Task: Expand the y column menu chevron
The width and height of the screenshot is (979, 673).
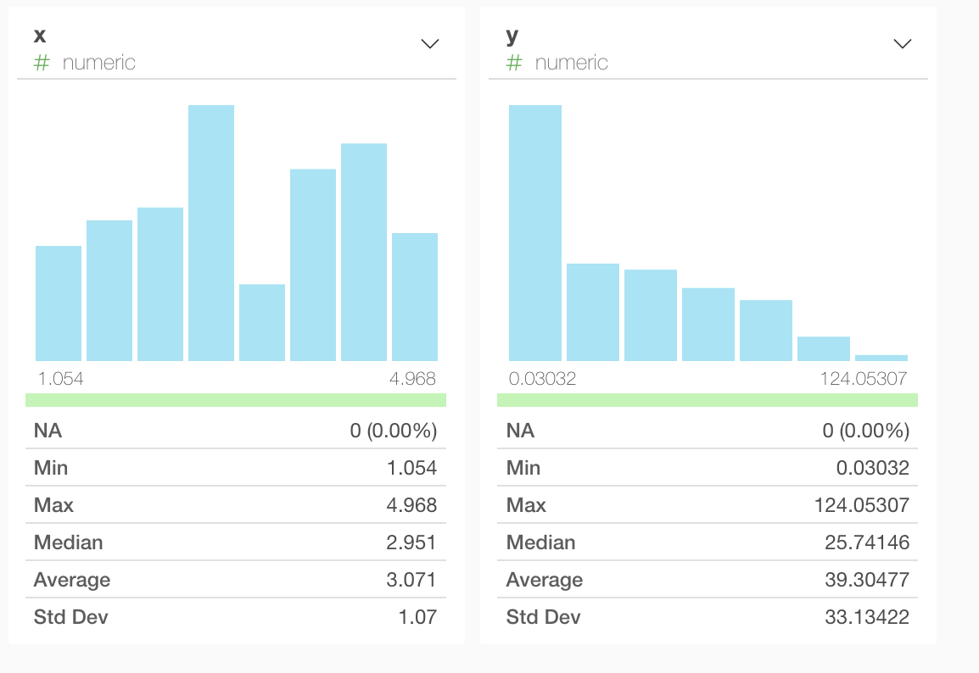Action: 903,44
